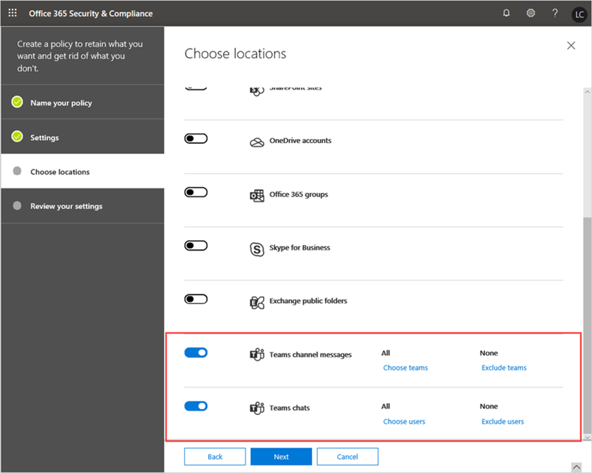Image resolution: width=592 pixels, height=473 pixels.
Task: Click the Choose users link
Action: click(404, 421)
